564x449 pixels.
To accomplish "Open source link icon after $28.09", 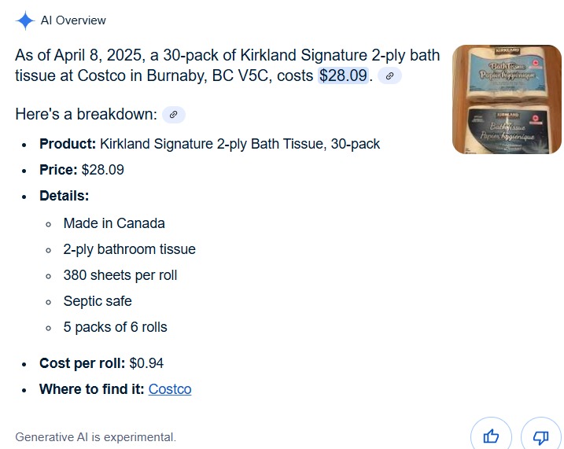I will coord(389,75).
